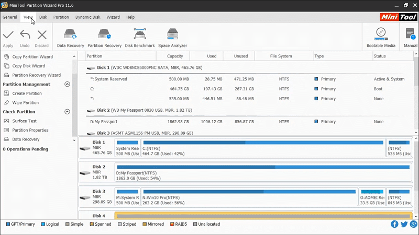The height and width of the screenshot is (235, 419).
Task: Select the Disk 3 icon in disk map
Action: [x=85, y=197]
